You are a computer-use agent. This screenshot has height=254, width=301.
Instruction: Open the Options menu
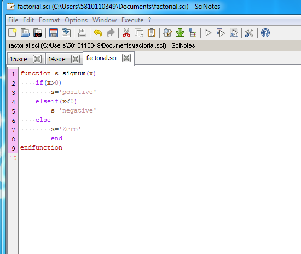click(76, 20)
